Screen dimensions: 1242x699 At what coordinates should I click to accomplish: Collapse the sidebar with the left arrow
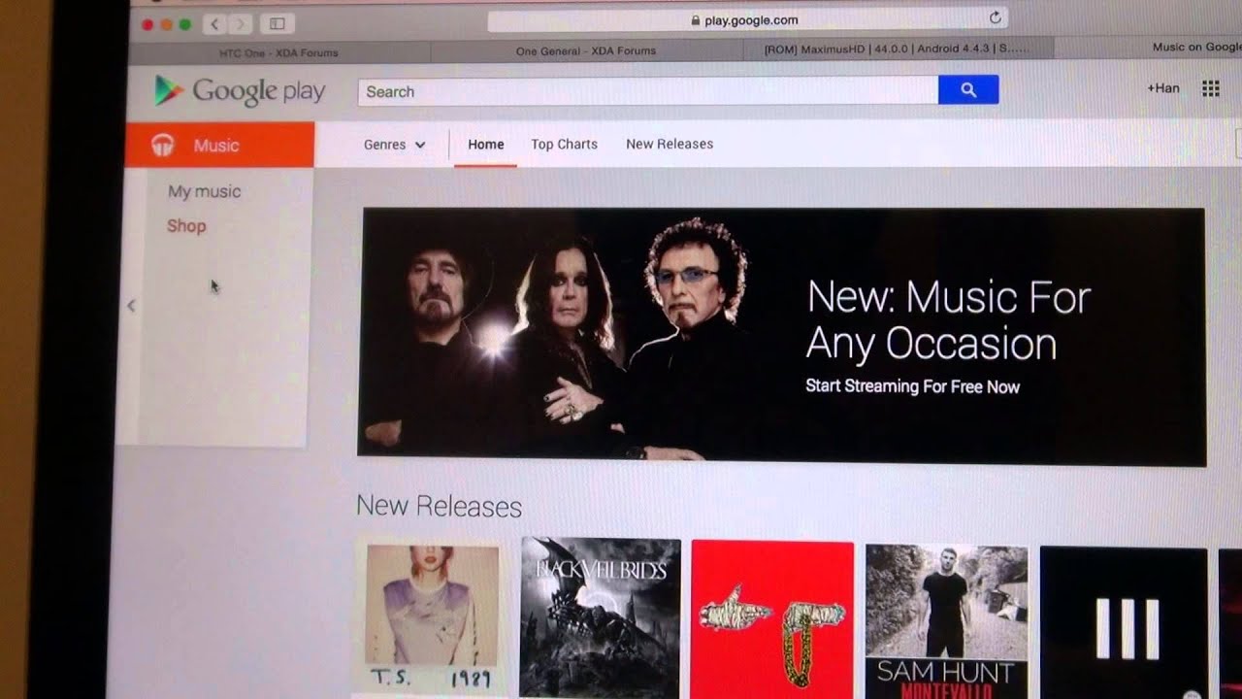click(131, 306)
